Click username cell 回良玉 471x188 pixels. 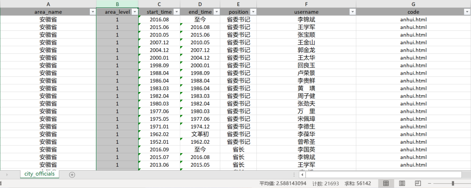coord(307,66)
